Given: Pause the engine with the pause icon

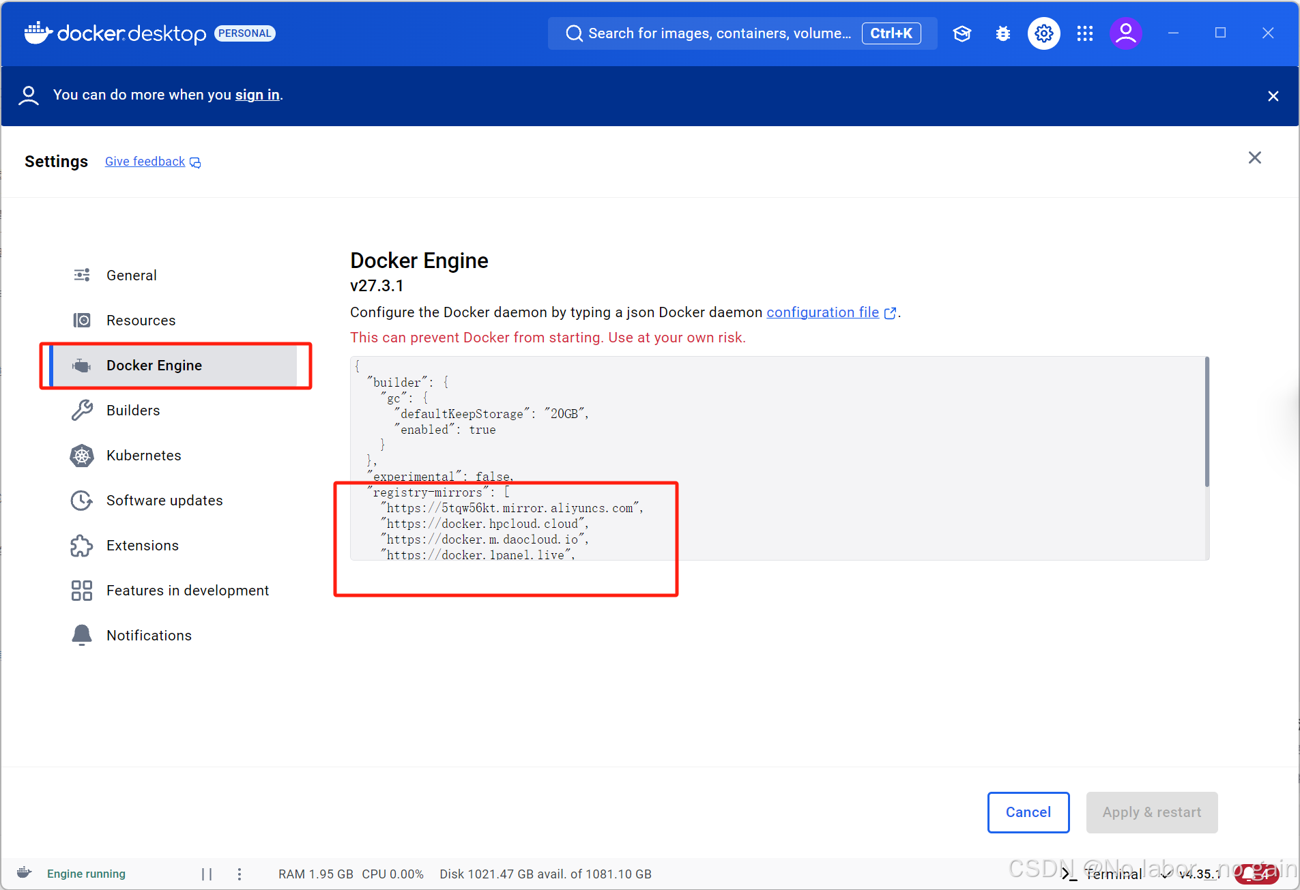Looking at the screenshot, I should 207,873.
